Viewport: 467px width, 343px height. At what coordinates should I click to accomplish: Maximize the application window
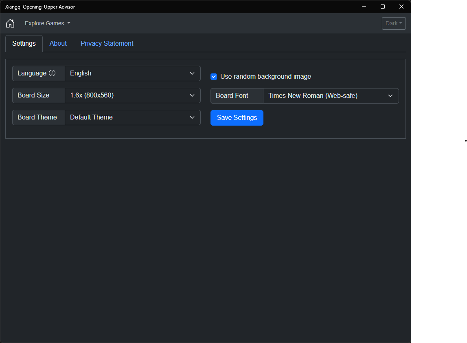383,7
